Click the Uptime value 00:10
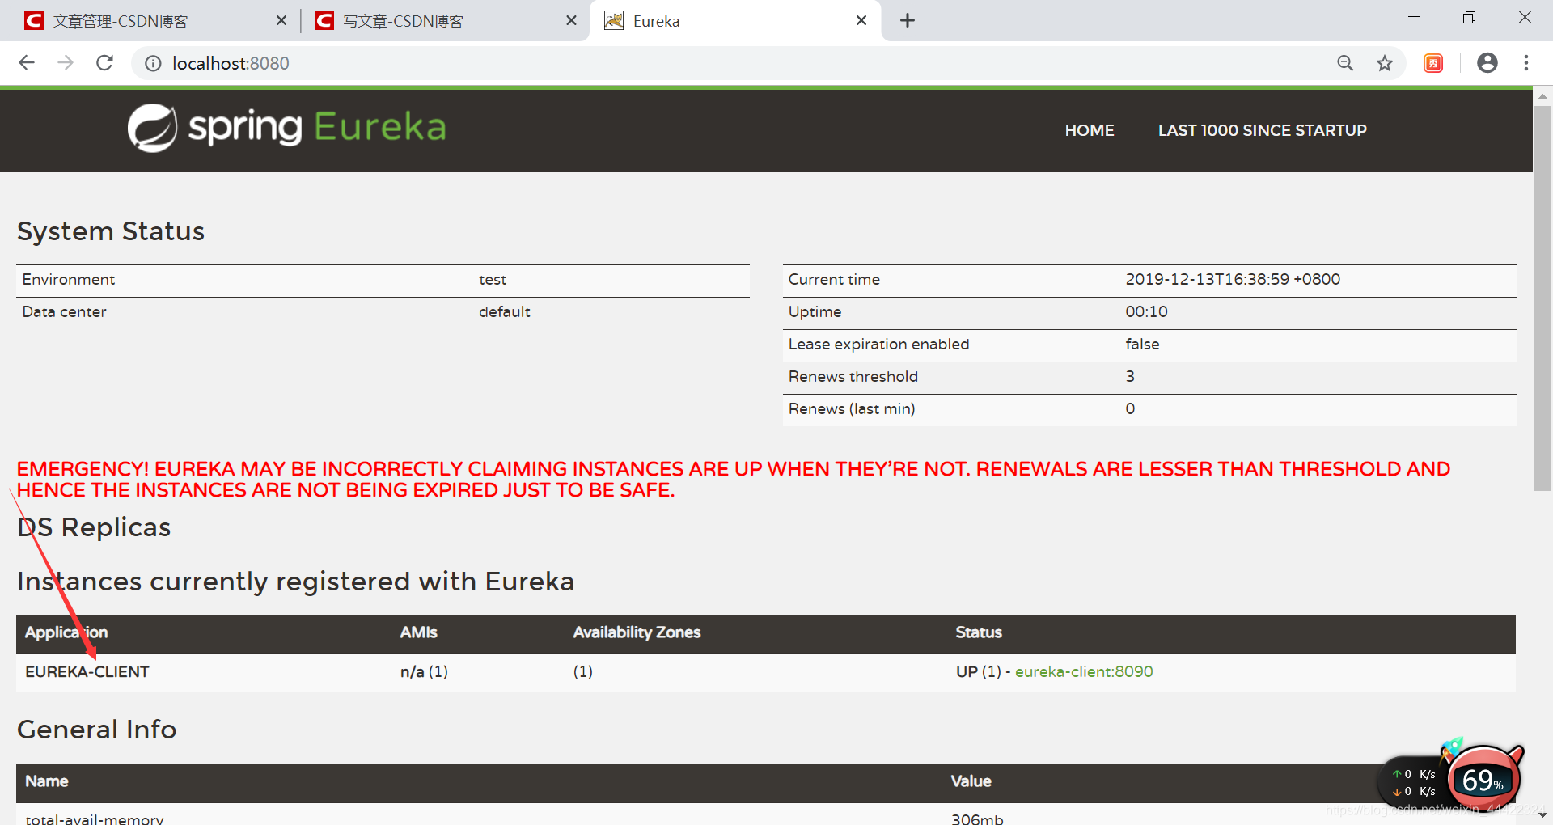 [x=1146, y=311]
